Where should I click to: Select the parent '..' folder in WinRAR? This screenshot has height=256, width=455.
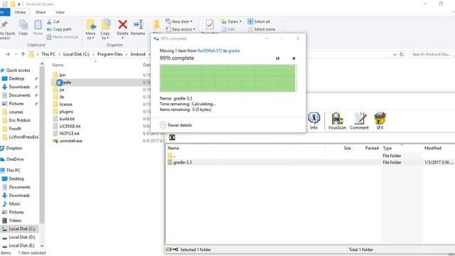pos(171,156)
